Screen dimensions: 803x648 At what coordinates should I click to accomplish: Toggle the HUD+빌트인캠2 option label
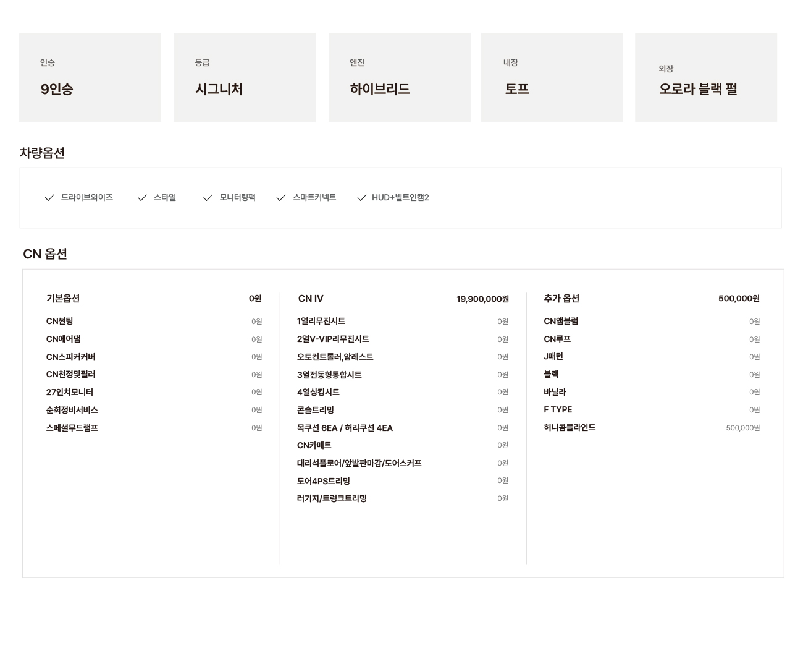pyautogui.click(x=400, y=197)
